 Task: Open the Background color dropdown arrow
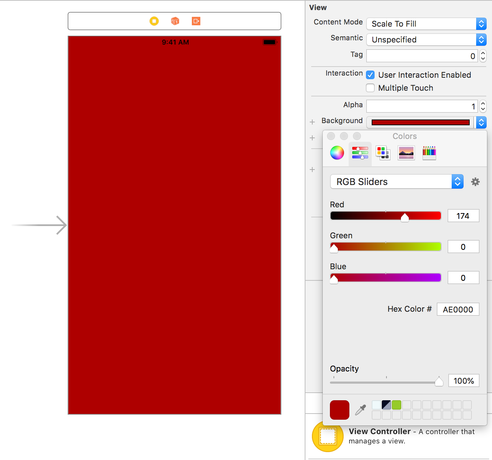pos(481,122)
